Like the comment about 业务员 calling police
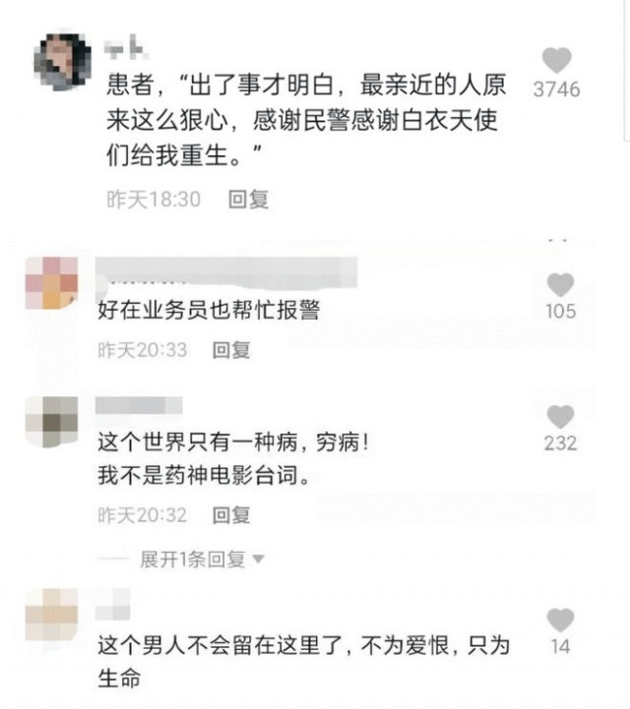The height and width of the screenshot is (709, 630). coord(560,285)
